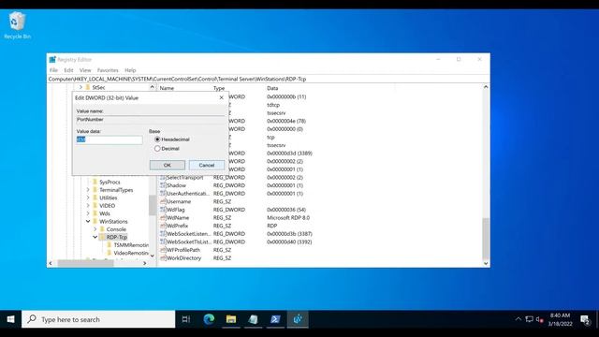Click the network icon in system tray

[529, 319]
